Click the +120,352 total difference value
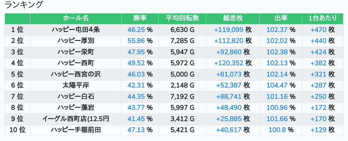 click(229, 63)
